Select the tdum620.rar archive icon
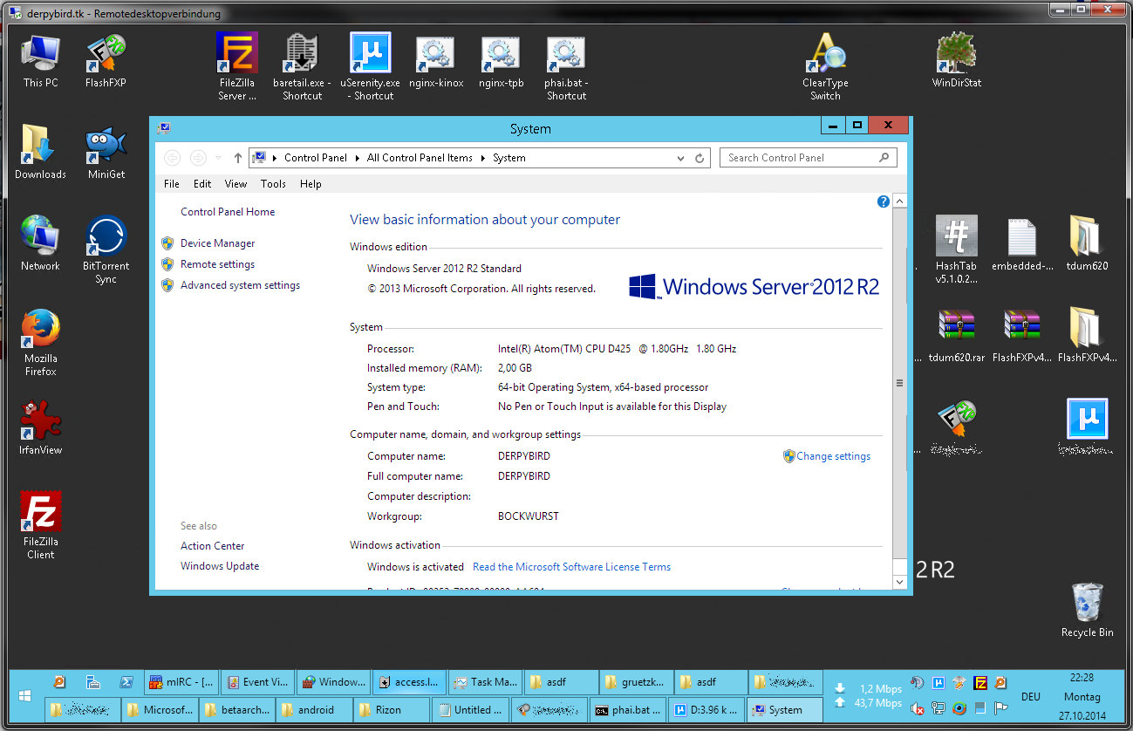Viewport: 1133px width, 731px height. 956,336
